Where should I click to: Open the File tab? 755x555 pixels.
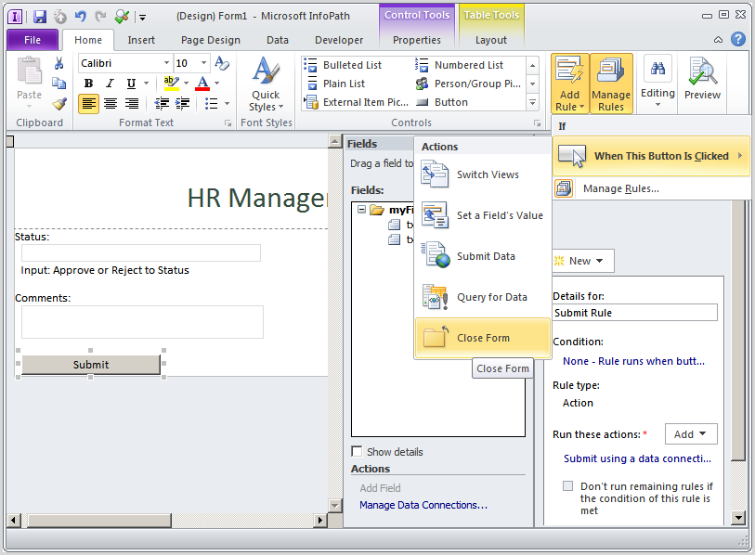(x=33, y=40)
